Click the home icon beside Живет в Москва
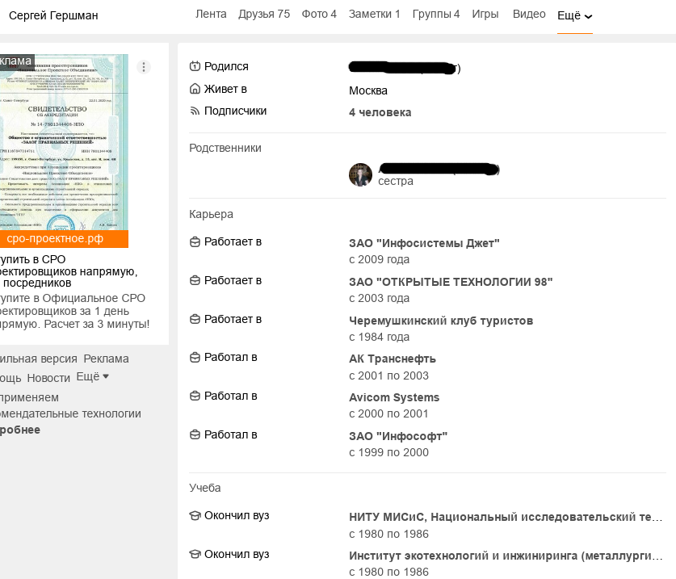This screenshot has height=579, width=676. click(195, 90)
